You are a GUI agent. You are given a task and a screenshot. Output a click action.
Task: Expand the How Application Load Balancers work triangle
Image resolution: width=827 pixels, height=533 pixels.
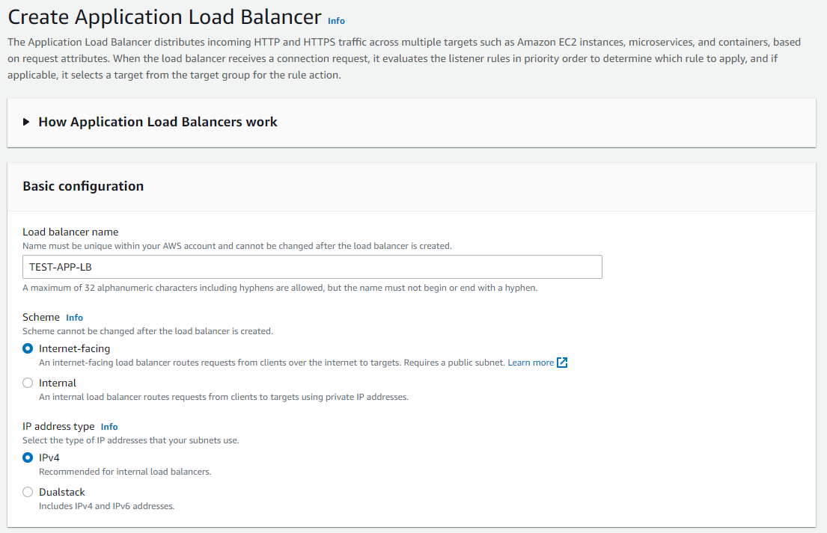click(x=27, y=122)
